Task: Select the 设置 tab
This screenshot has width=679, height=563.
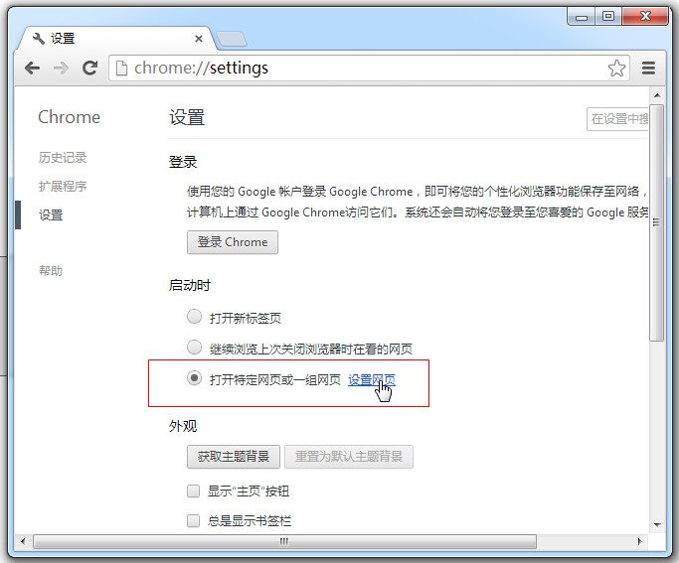Action: (116, 39)
